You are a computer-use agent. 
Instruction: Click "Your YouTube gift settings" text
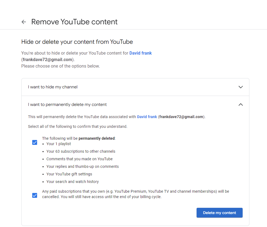[69, 174]
